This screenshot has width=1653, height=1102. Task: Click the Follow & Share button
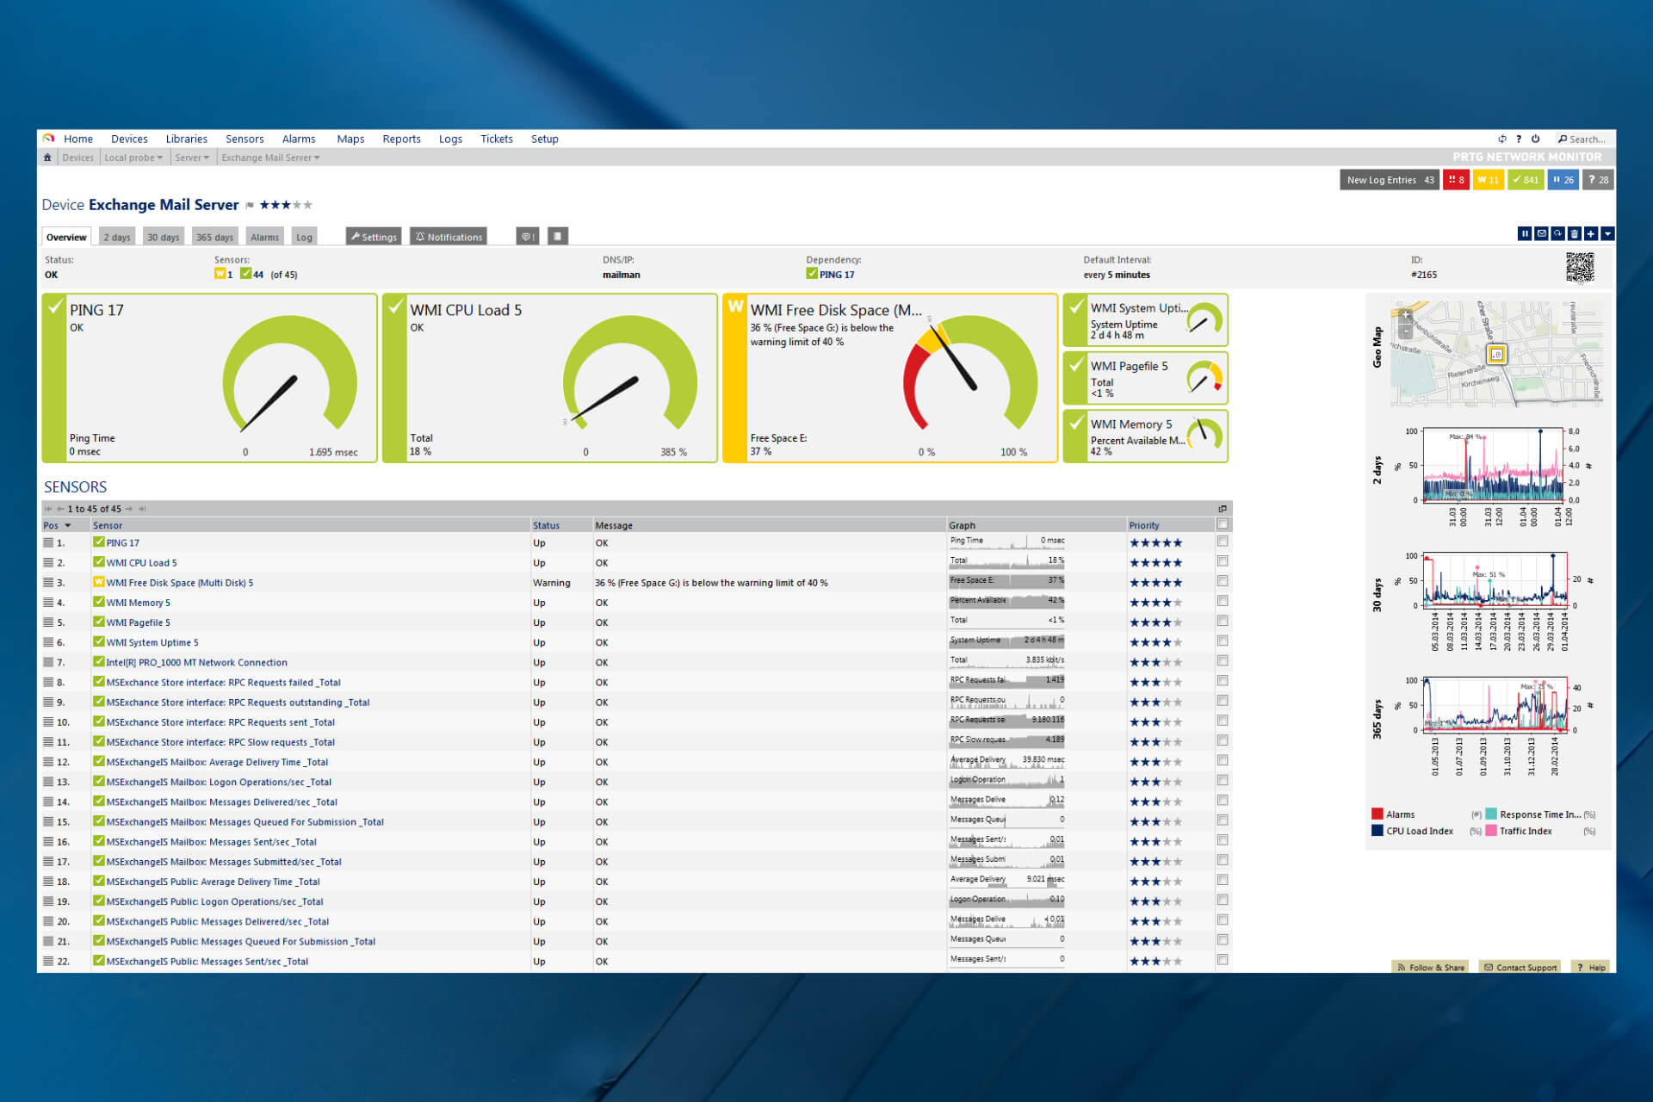point(1430,967)
